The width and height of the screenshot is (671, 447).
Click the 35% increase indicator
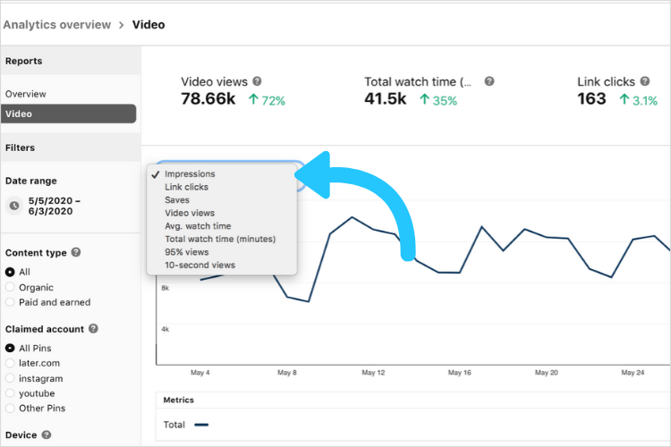[438, 100]
